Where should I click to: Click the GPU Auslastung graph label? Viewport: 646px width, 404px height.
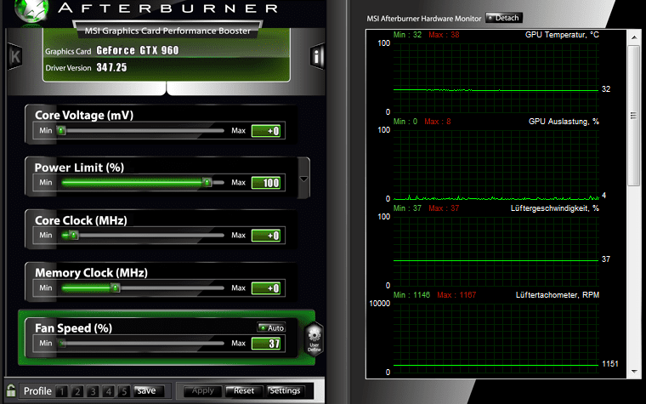click(564, 122)
